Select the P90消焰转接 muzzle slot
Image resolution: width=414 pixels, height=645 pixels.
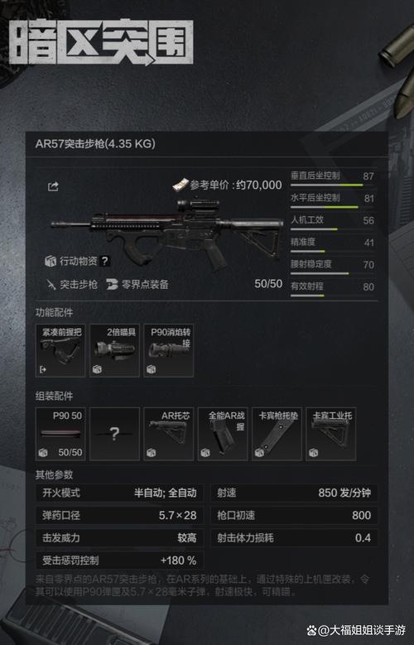169,351
